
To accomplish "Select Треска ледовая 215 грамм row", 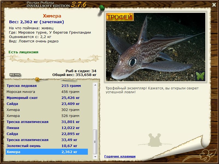I will pyautogui.click(x=47, y=86).
